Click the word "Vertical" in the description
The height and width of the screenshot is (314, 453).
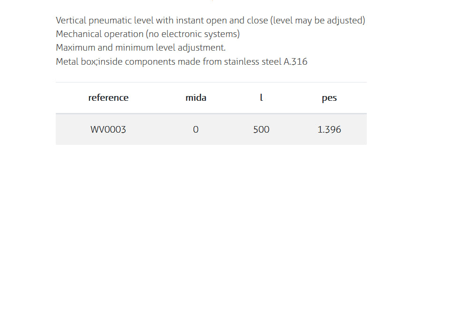click(x=71, y=20)
